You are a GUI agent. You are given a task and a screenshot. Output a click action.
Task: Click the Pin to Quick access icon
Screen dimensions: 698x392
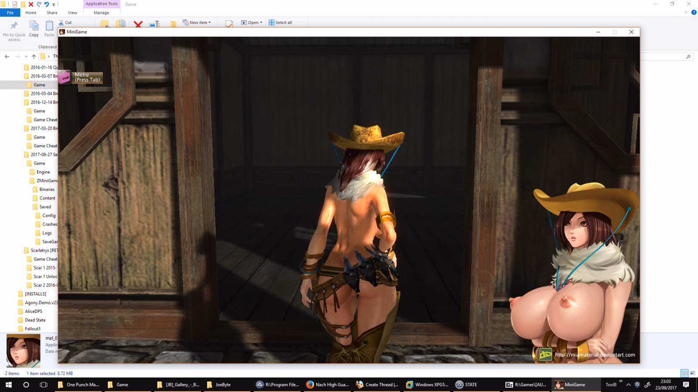(14, 25)
